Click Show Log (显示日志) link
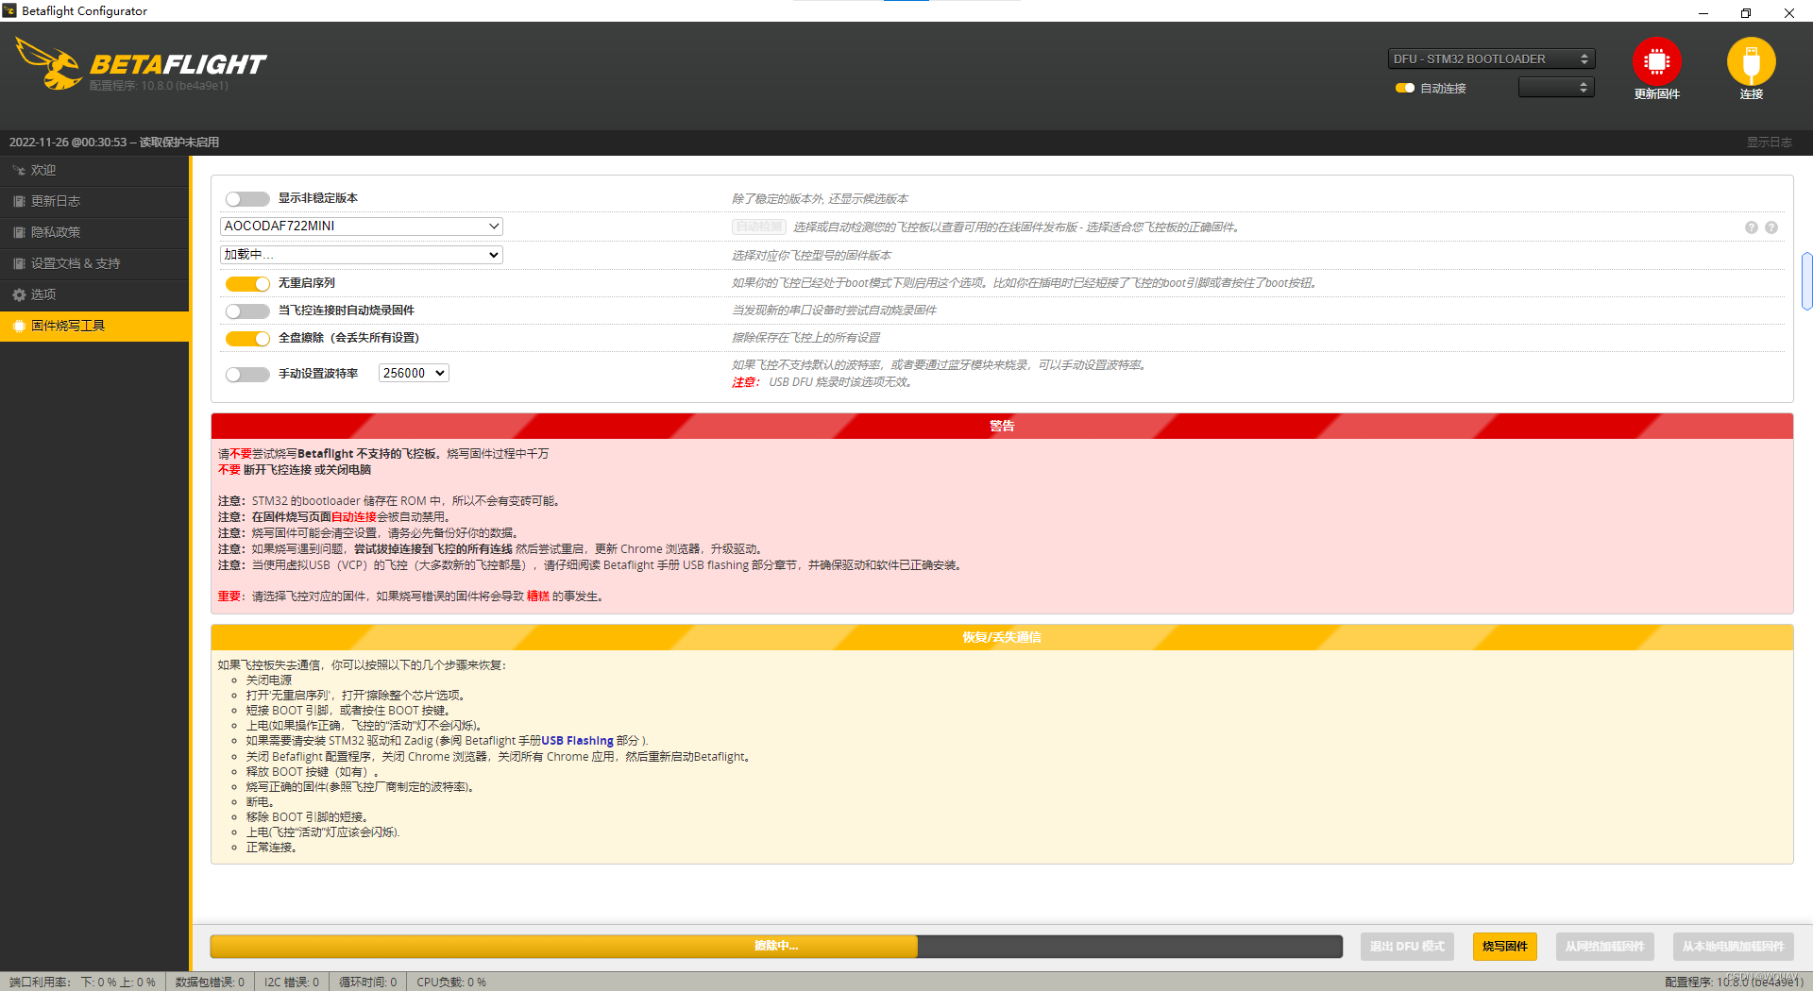 [1769, 143]
